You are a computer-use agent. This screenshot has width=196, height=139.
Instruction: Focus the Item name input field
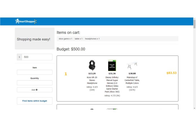click(x=35, y=72)
